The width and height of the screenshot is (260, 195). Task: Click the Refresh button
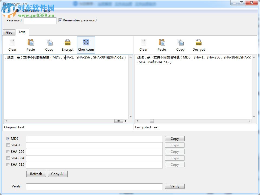(36, 174)
